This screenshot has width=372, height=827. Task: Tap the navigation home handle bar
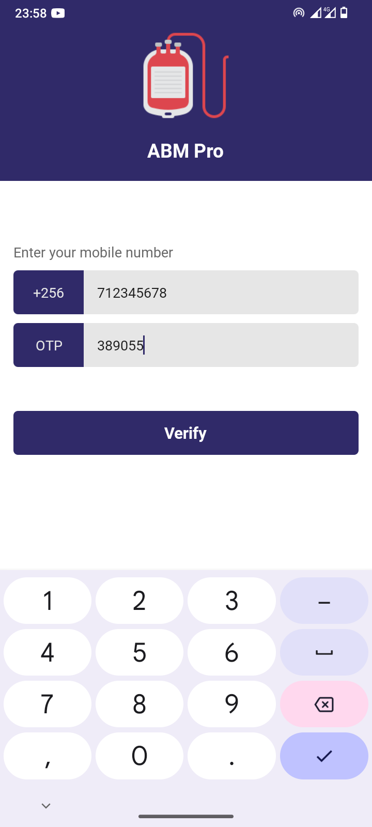[x=186, y=817]
